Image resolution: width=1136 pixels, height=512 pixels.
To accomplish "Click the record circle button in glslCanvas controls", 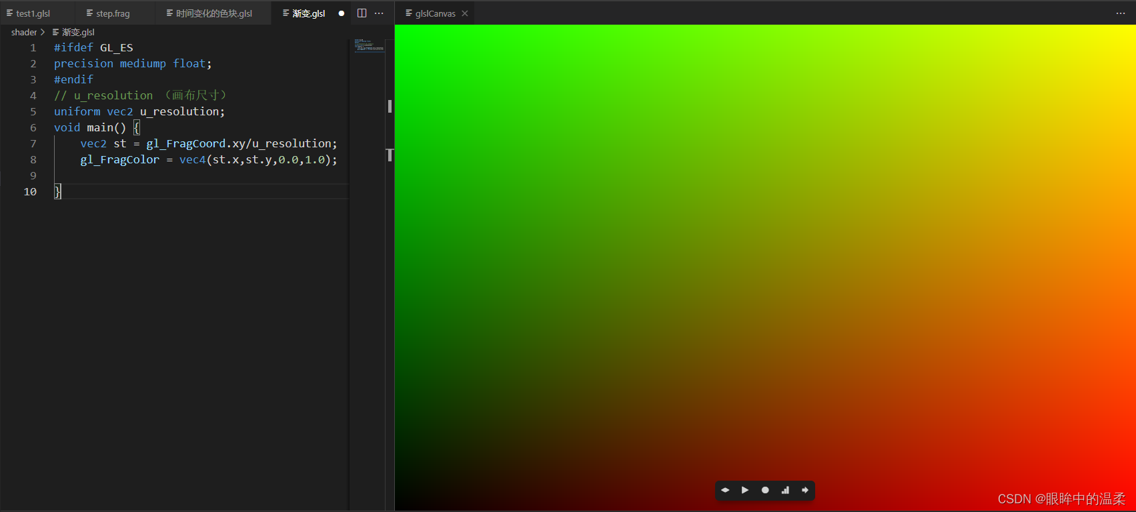I will pyautogui.click(x=765, y=490).
